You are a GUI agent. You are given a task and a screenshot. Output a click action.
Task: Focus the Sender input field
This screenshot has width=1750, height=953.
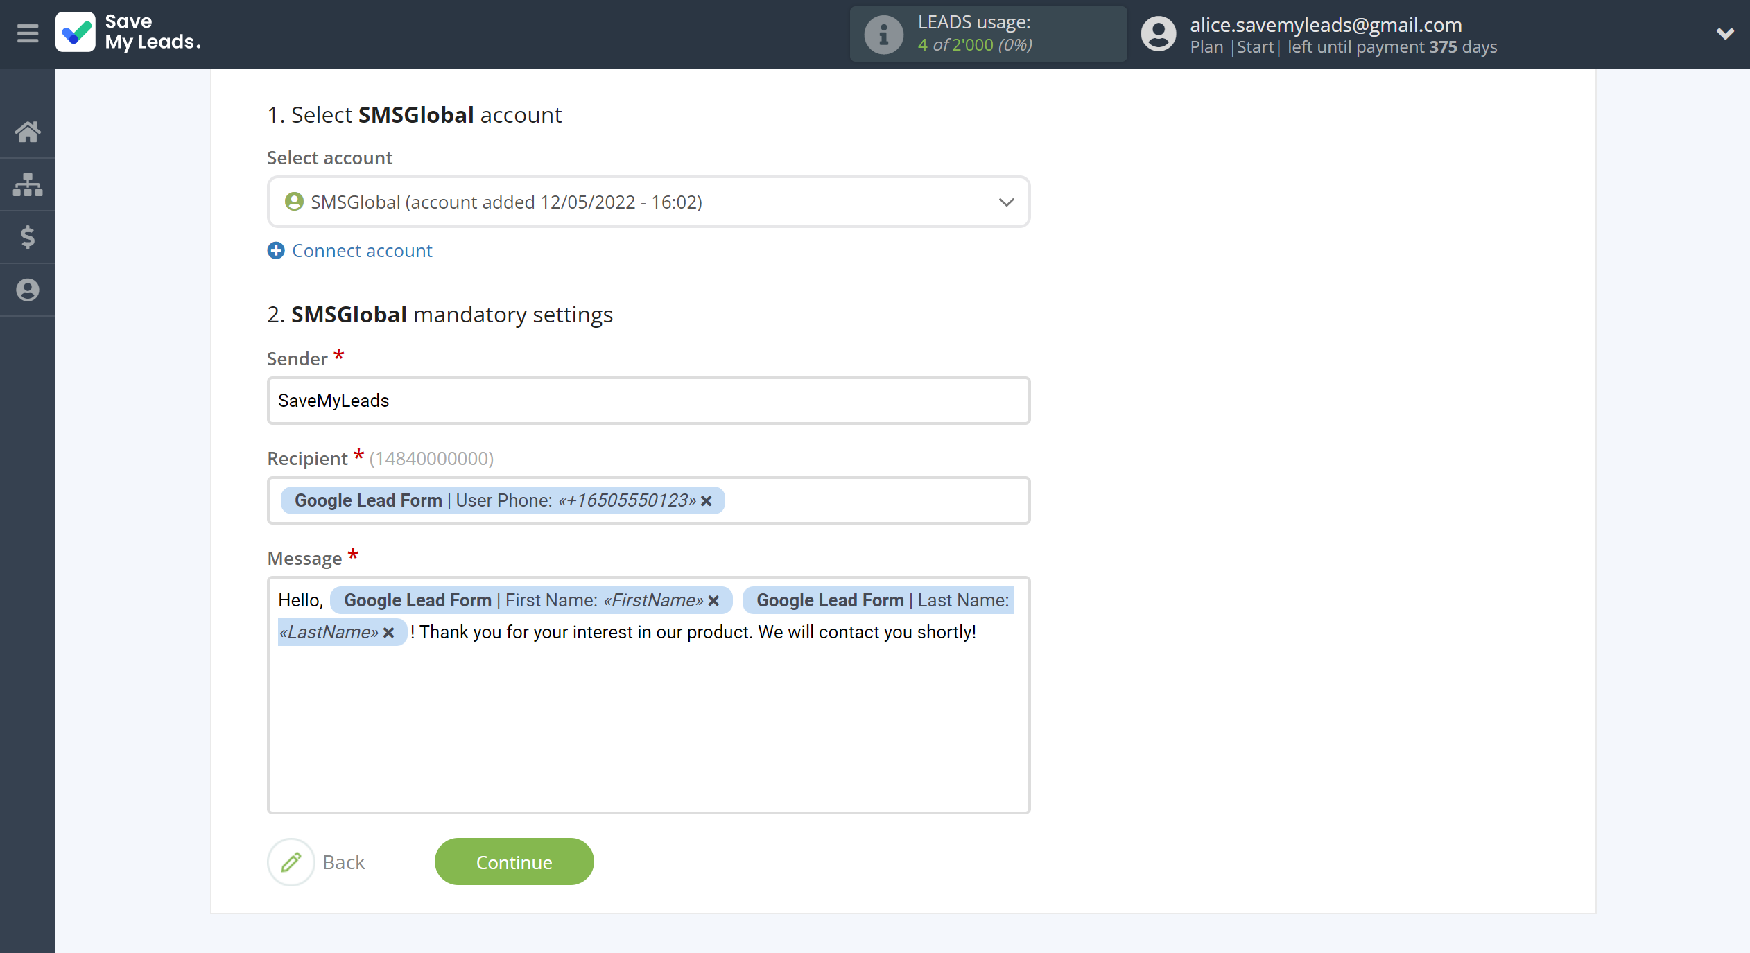(x=648, y=401)
